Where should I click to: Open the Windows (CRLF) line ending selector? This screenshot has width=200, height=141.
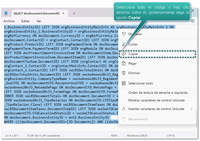[138, 136]
